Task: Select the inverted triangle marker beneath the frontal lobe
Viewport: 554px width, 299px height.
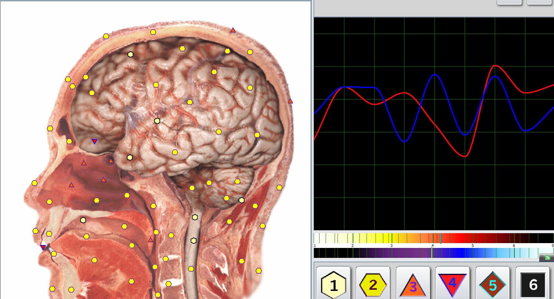Action: point(94,141)
